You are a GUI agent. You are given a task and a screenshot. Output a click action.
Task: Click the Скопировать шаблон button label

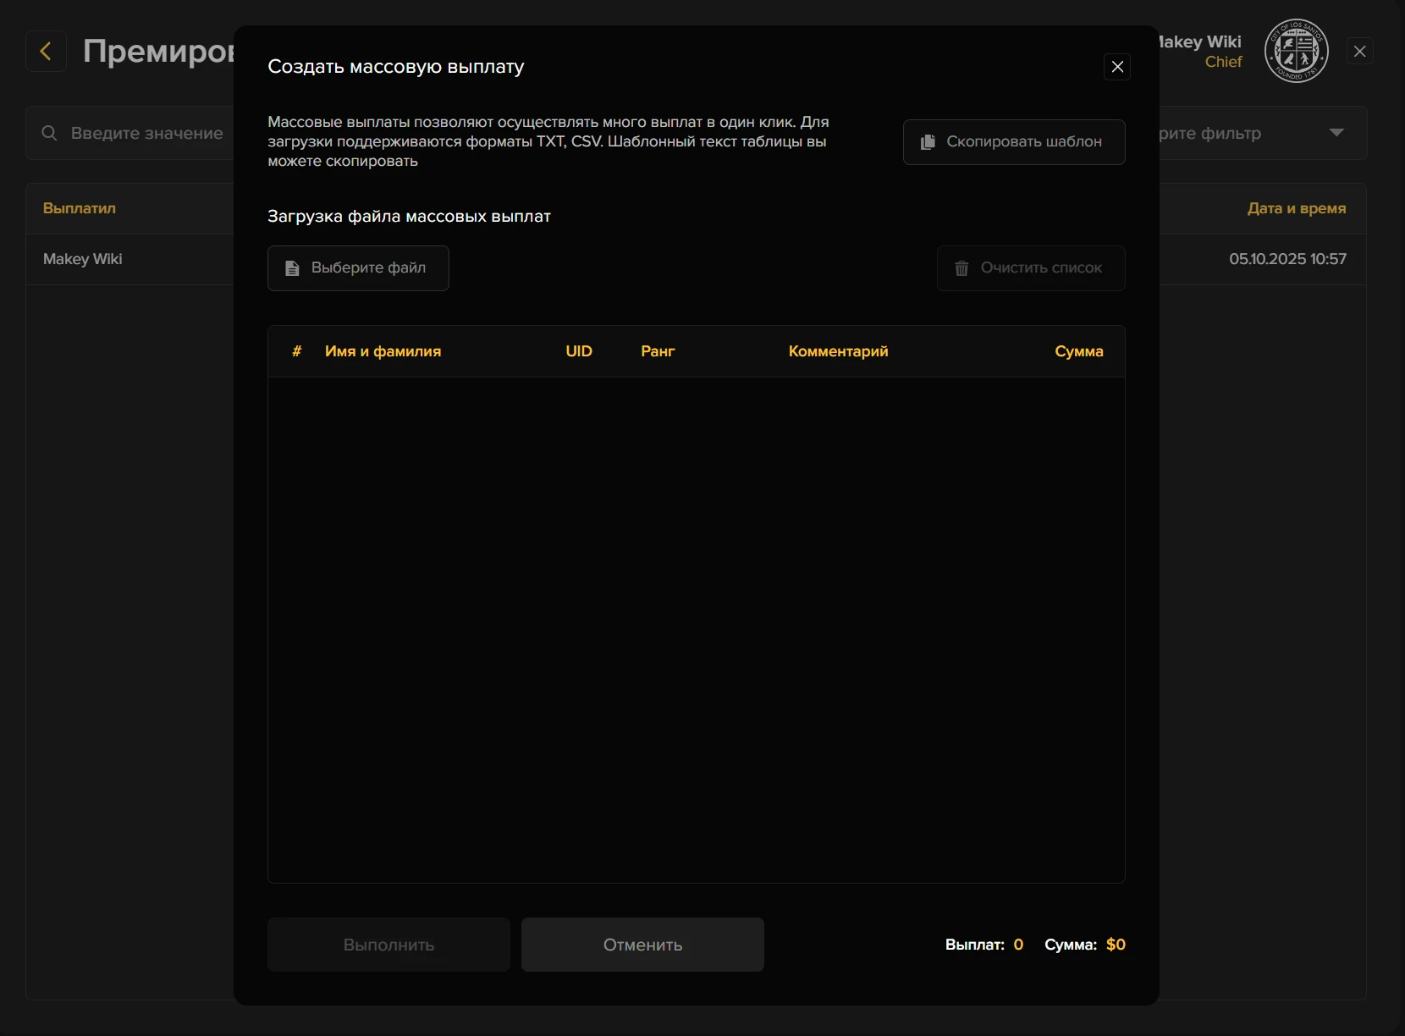[x=1023, y=142]
